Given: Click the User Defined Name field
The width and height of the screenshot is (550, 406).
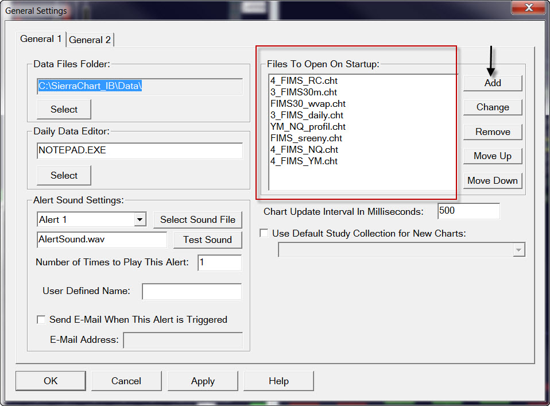Looking at the screenshot, I should tap(192, 291).
